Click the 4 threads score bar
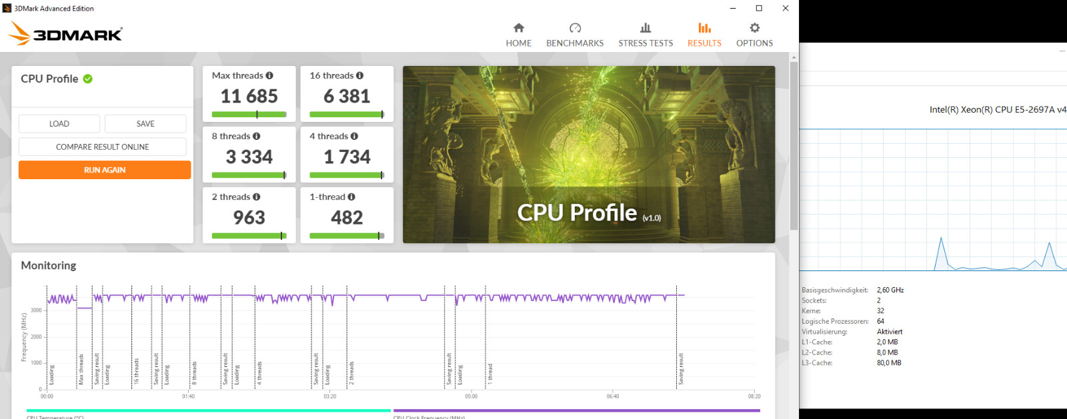Image resolution: width=1067 pixels, height=419 pixels. (347, 175)
